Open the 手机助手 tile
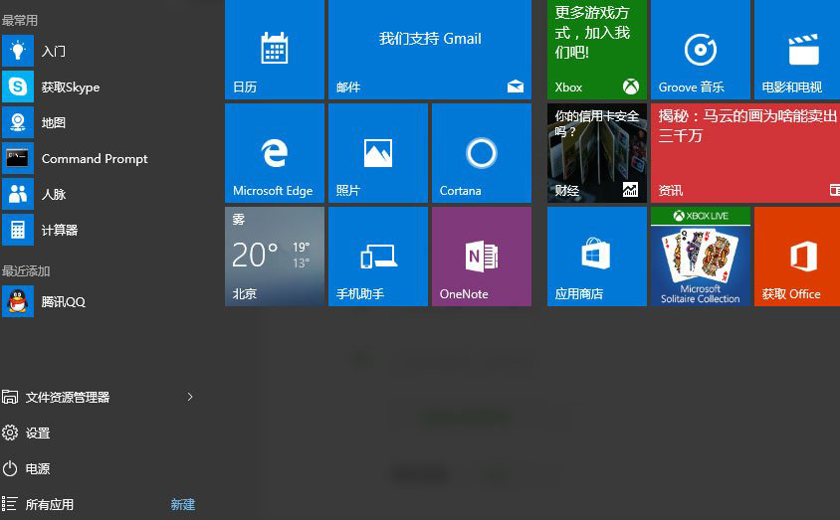Viewport: 840px width, 520px height. (377, 257)
